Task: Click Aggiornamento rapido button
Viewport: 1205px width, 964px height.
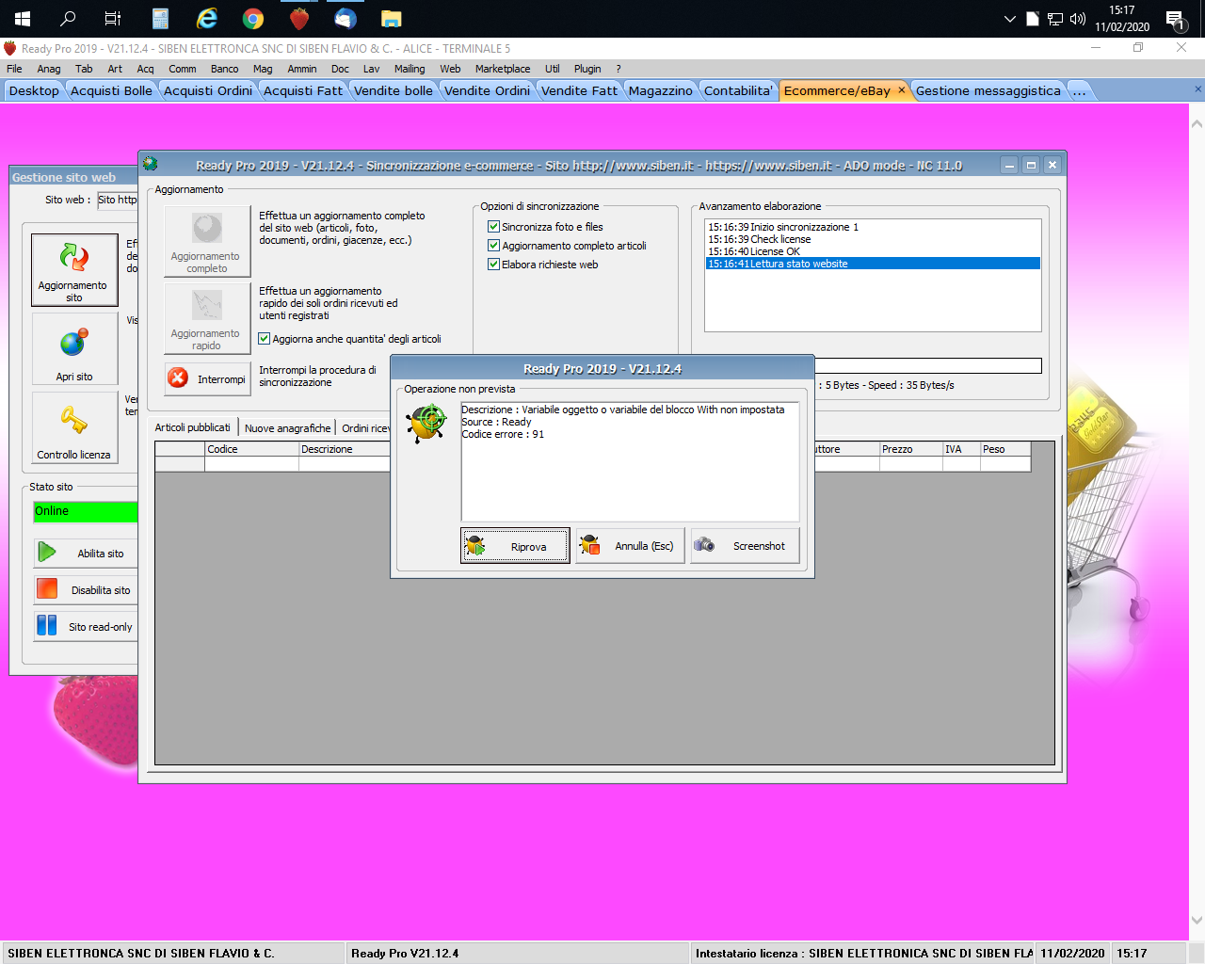Action: point(207,318)
